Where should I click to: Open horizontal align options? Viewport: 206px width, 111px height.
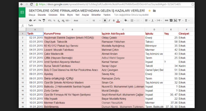147,20
